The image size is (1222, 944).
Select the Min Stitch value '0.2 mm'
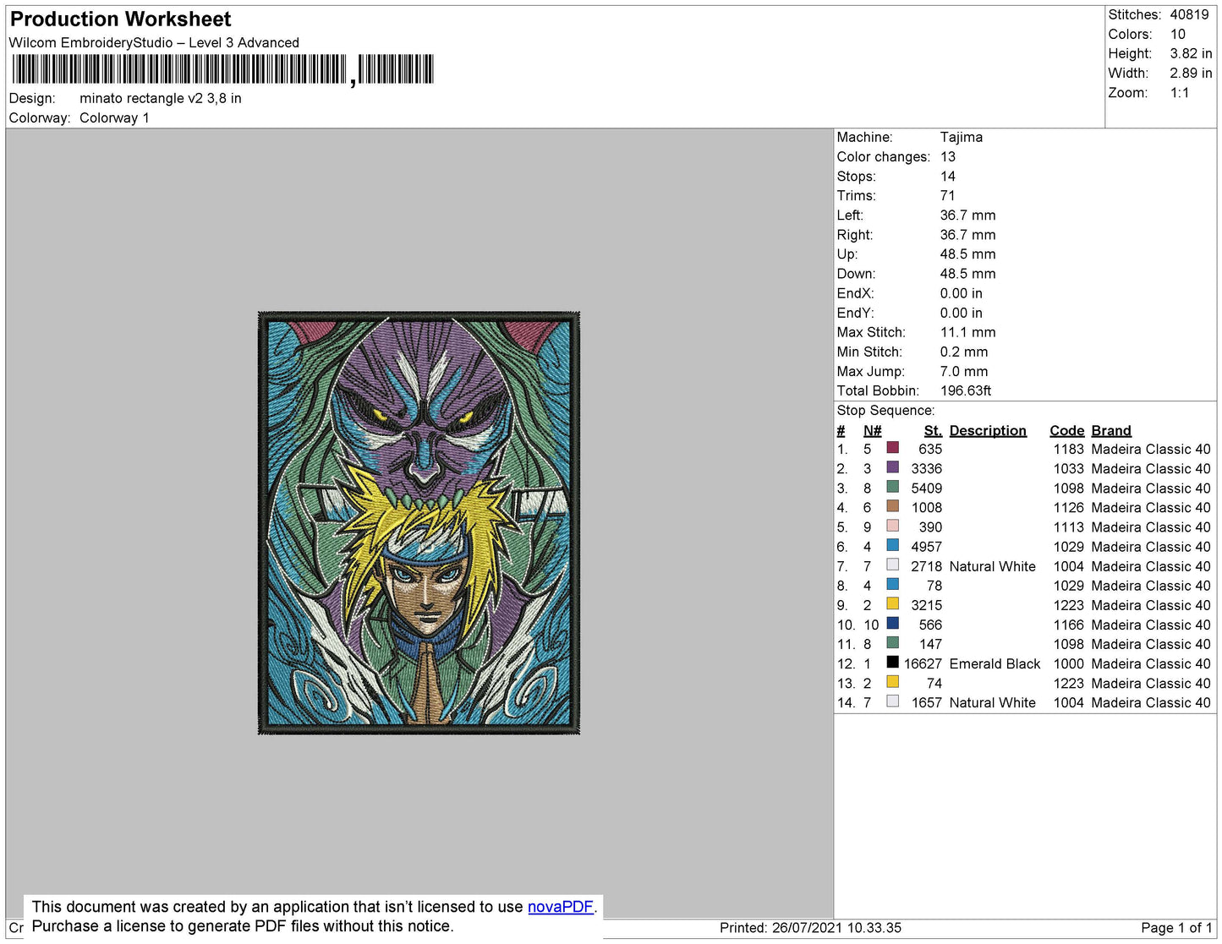[964, 352]
